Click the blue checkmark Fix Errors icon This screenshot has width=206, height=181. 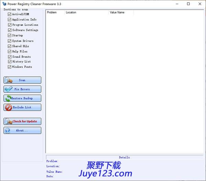8,89
